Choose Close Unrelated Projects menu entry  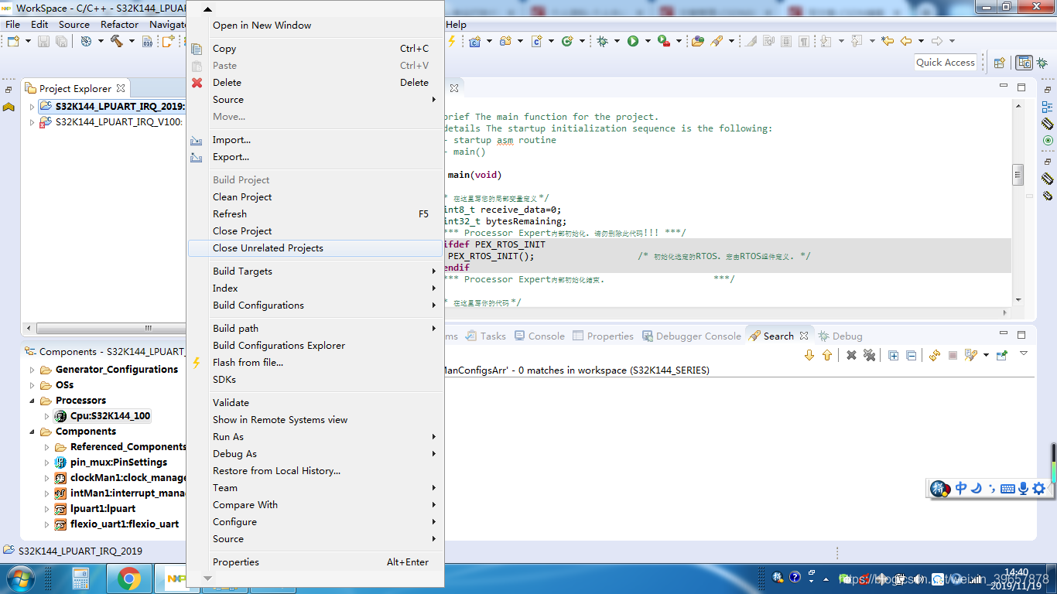pyautogui.click(x=316, y=248)
